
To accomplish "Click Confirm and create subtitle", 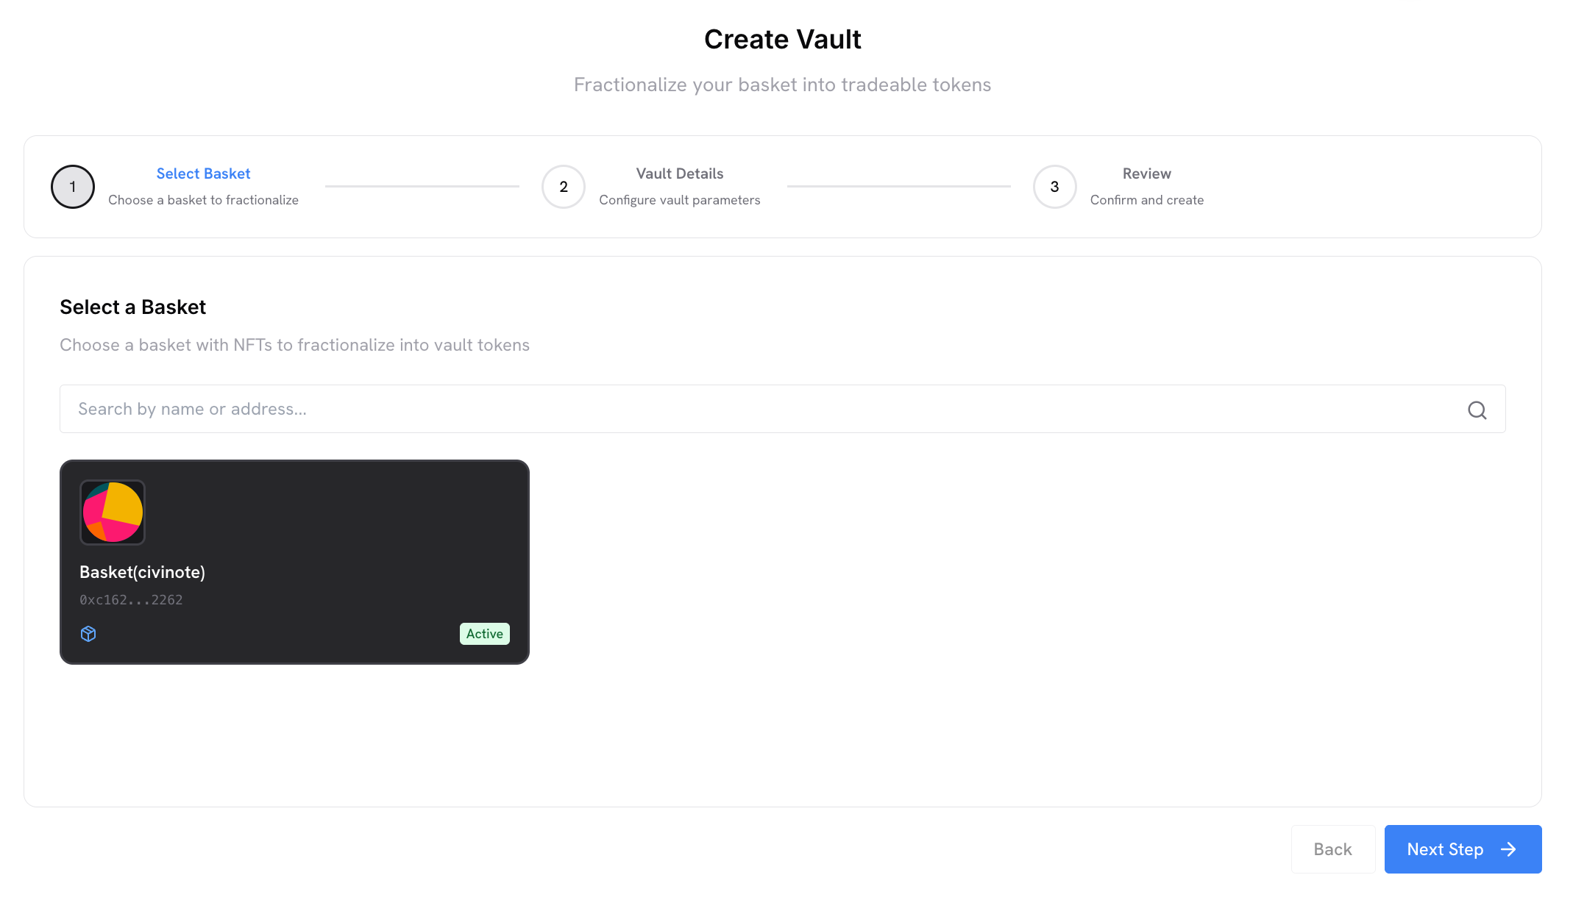I will (1146, 200).
